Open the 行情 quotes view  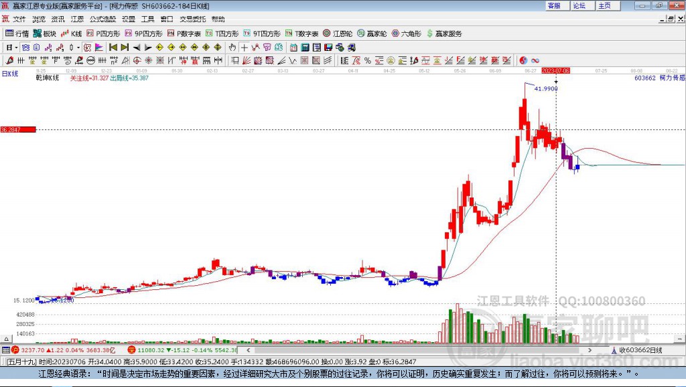17,33
